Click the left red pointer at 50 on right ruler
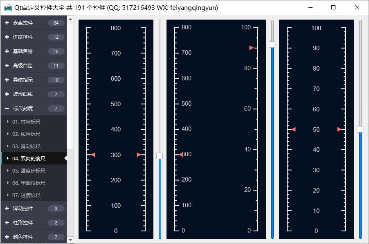This screenshot has width=369, height=244. (293, 129)
